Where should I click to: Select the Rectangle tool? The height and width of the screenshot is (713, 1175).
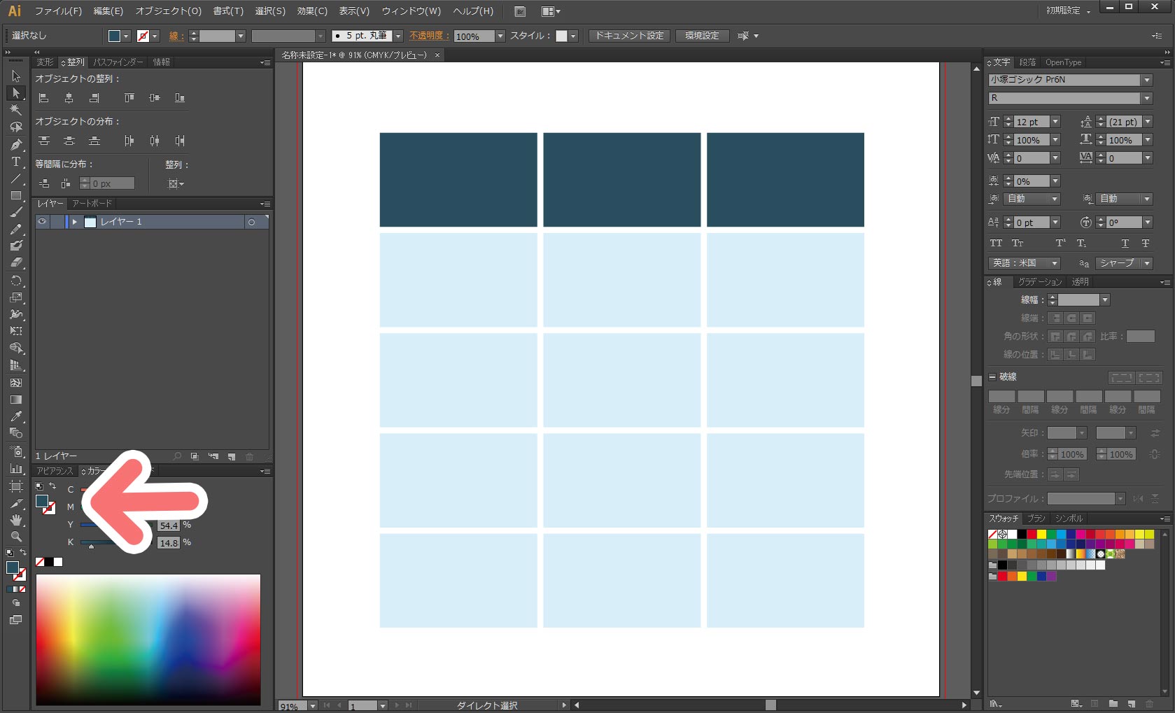pos(16,196)
